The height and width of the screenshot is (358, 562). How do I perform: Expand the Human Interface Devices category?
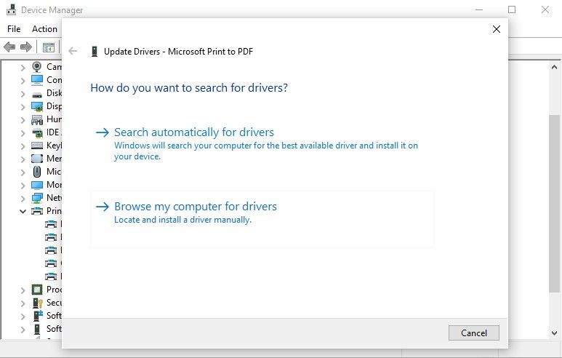(23, 120)
